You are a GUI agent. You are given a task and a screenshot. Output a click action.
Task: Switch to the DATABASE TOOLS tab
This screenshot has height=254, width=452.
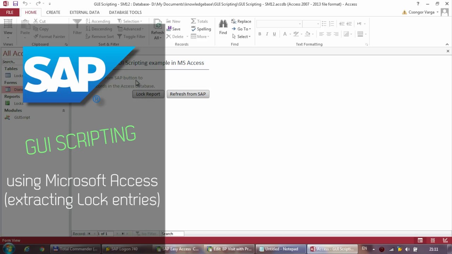[x=125, y=12]
